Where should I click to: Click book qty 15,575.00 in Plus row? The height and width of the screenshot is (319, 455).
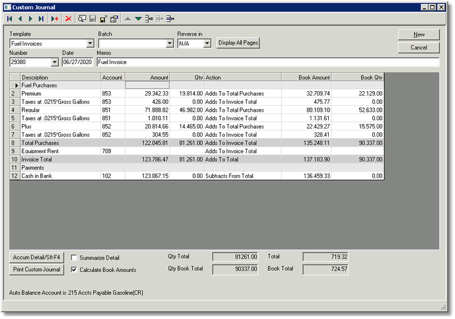click(357, 127)
